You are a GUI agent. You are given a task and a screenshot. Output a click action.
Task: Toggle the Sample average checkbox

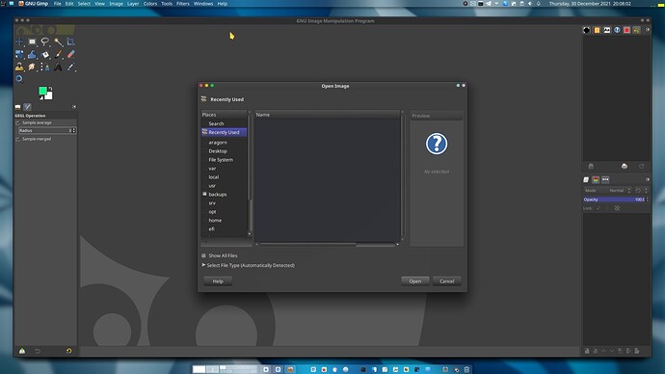point(17,123)
